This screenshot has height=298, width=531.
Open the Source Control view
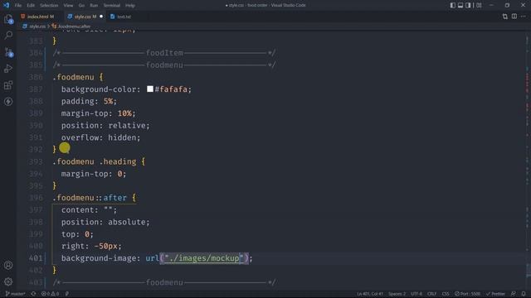tap(8, 52)
